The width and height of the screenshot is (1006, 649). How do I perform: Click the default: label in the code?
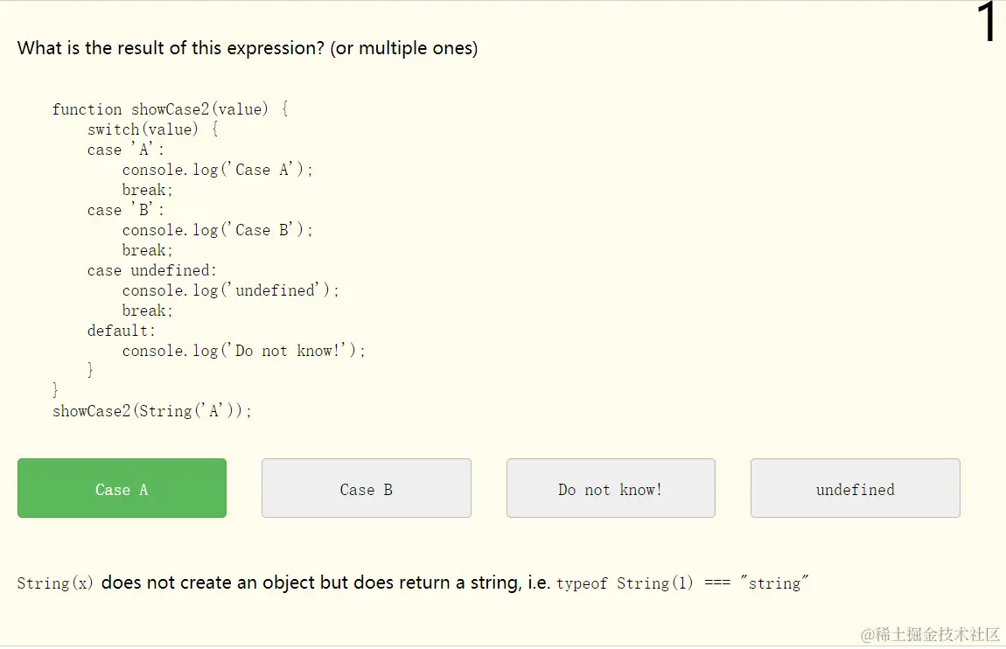click(122, 331)
